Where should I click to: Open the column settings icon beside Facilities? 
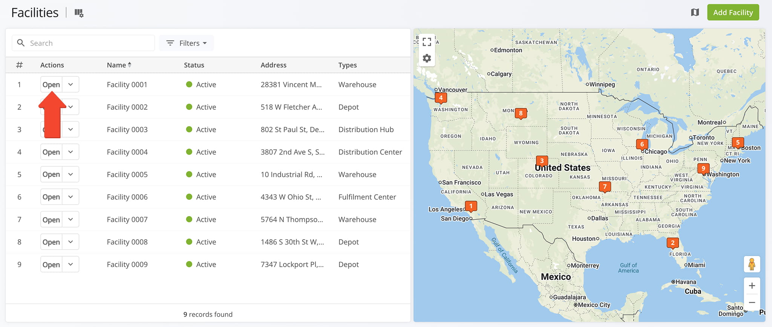[79, 13]
